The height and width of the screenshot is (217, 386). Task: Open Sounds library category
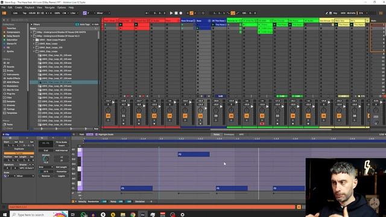[x=11, y=67]
